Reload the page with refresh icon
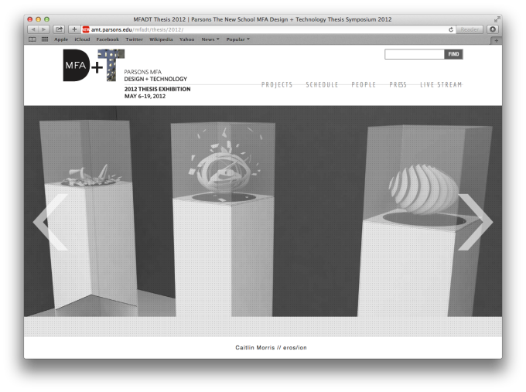Viewport: 526px width, 392px height. coord(451,29)
